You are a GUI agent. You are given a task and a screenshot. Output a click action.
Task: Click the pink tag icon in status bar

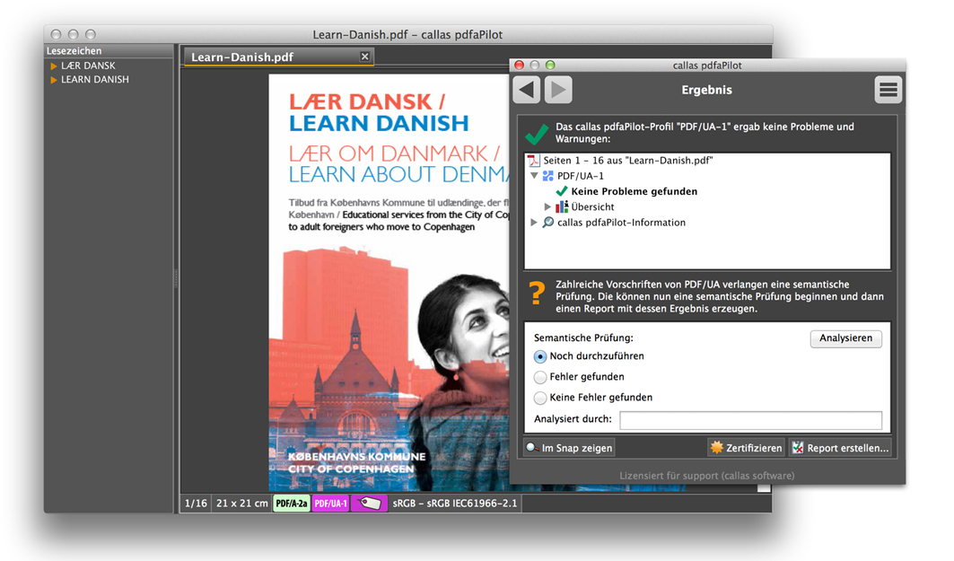click(x=369, y=504)
